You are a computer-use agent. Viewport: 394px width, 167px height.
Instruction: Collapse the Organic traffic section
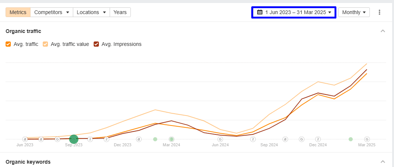[x=383, y=31]
